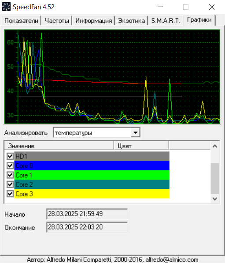Click the SpeedFan fan application icon
This screenshot has width=225, height=263.
(x=6, y=7)
